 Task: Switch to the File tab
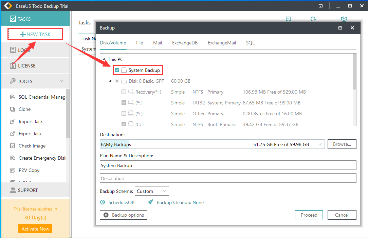140,43
